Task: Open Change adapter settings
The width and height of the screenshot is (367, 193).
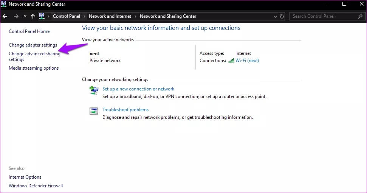Action: [x=33, y=45]
